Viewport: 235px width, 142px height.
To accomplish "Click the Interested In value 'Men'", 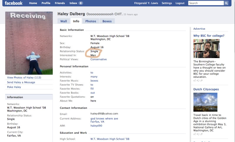I will coord(93,55).
